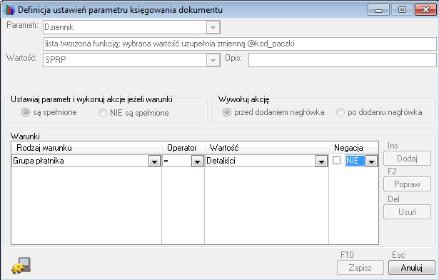This screenshot has width=439, height=280.
Task: Choose 'przed dodaniem nagłówka' radio option
Action: point(227,112)
